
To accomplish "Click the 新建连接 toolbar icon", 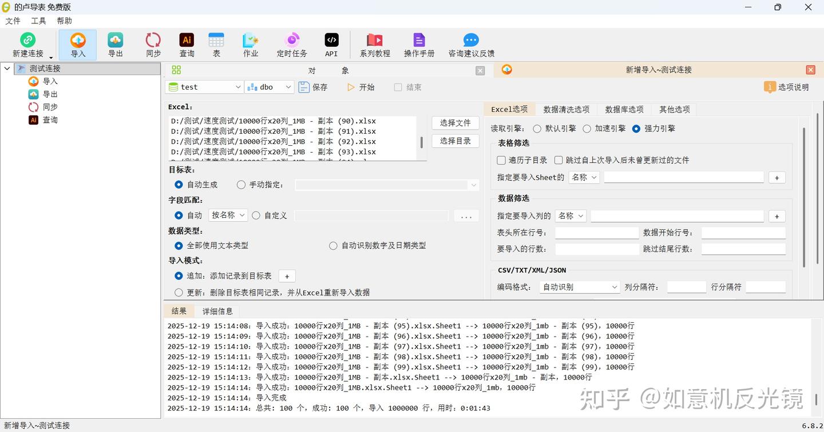I will (x=27, y=40).
